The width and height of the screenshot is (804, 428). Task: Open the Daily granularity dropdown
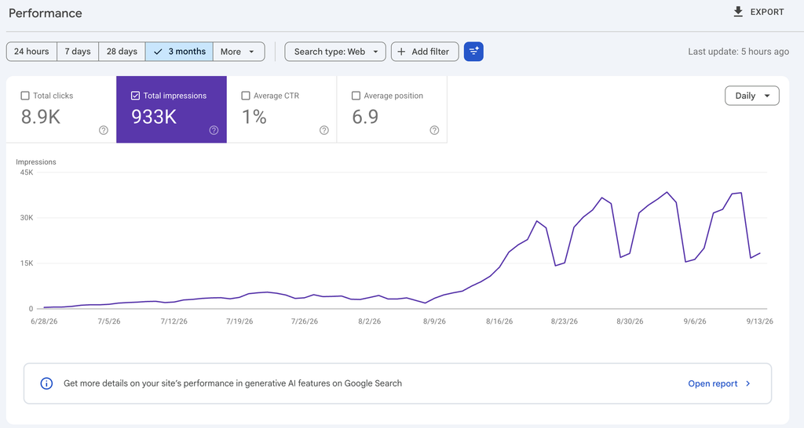[x=752, y=96]
